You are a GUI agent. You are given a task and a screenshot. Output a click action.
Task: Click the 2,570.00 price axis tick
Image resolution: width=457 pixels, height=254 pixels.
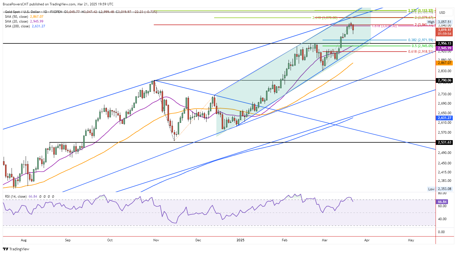pyautogui.click(x=444, y=132)
